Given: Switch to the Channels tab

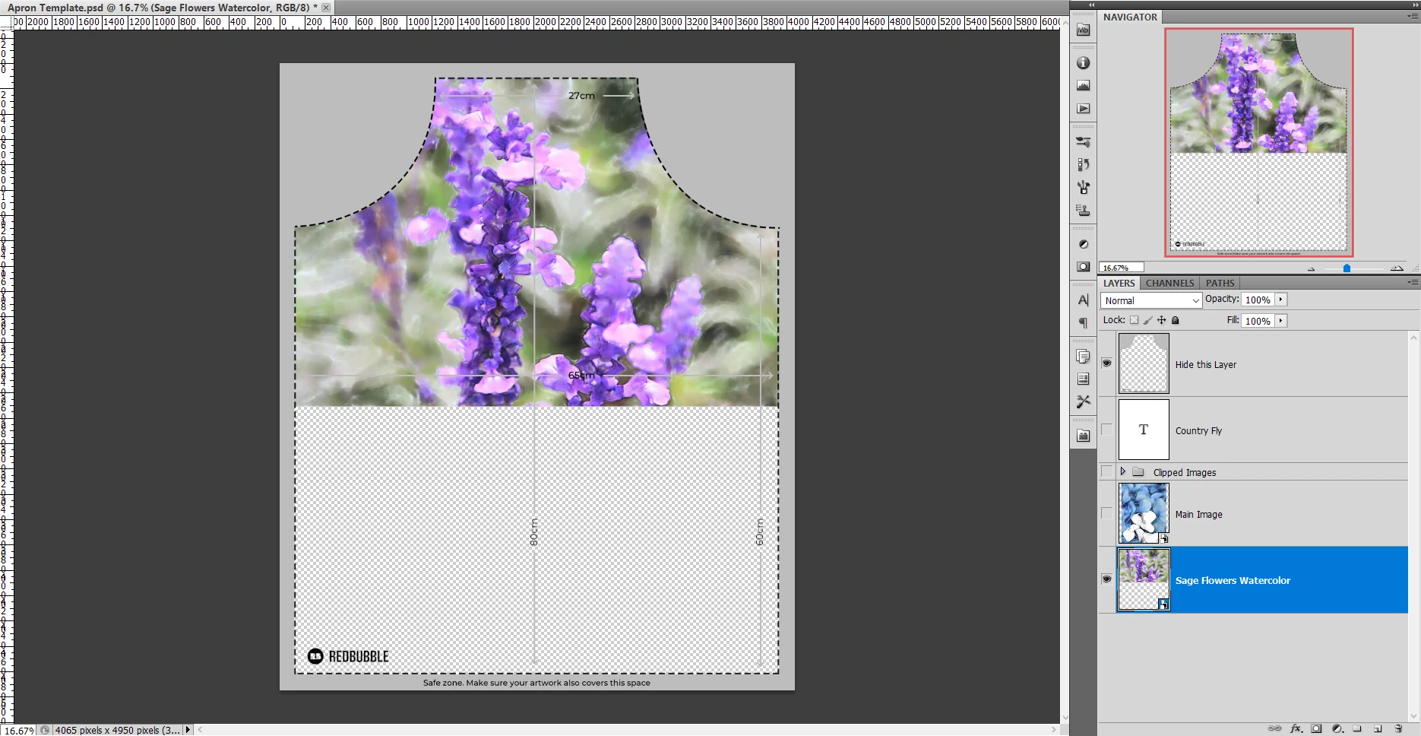Looking at the screenshot, I should (1169, 283).
